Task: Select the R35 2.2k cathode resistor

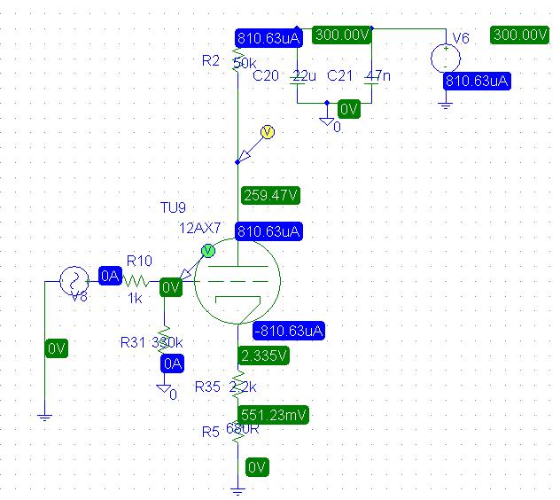Action: click(237, 387)
